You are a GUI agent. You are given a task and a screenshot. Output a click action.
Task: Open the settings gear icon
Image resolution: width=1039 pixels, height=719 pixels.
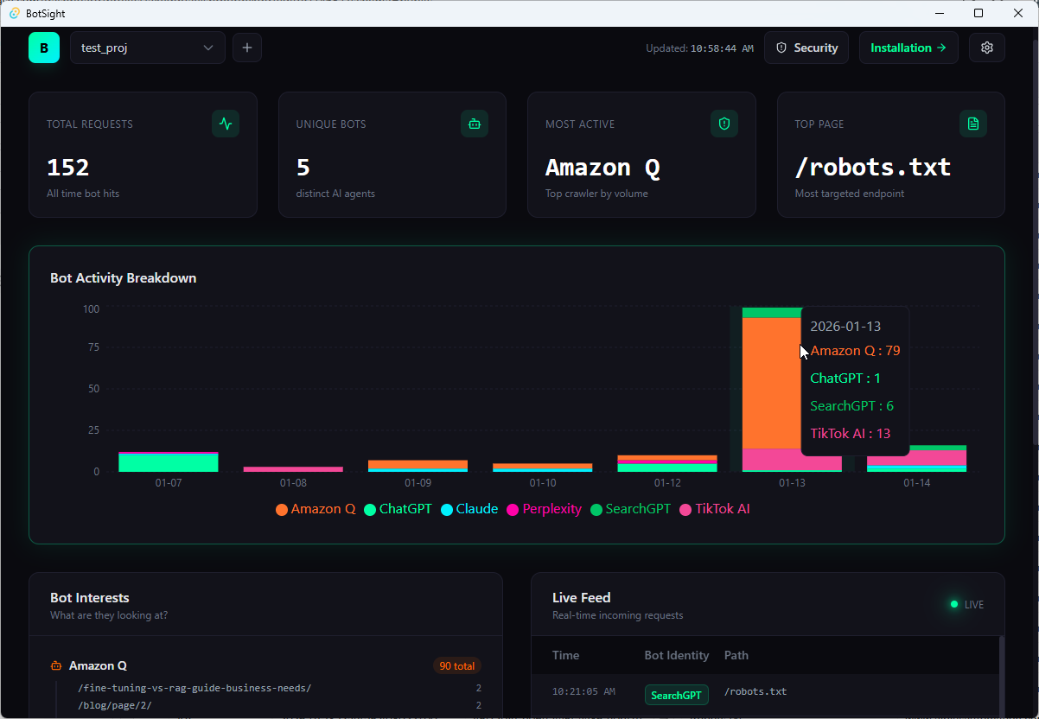(987, 48)
